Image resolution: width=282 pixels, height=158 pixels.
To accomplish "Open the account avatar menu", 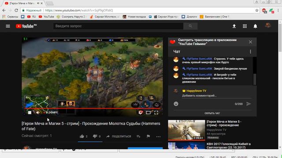I will (x=268, y=25).
